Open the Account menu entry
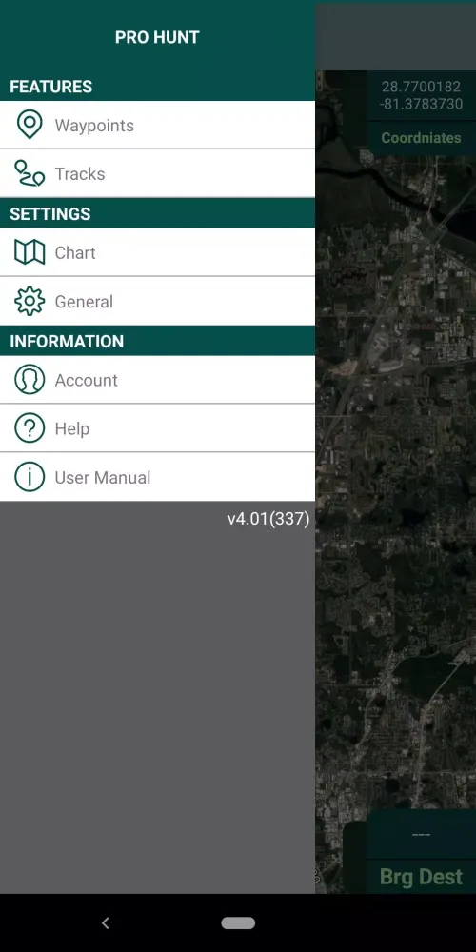 pyautogui.click(x=157, y=380)
